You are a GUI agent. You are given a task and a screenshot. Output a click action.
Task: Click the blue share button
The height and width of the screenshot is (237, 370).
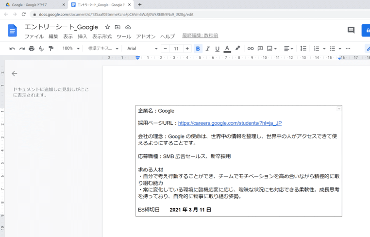point(366,31)
